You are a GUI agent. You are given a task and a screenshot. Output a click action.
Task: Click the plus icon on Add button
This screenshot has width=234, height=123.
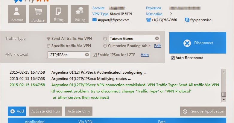pos(13,111)
